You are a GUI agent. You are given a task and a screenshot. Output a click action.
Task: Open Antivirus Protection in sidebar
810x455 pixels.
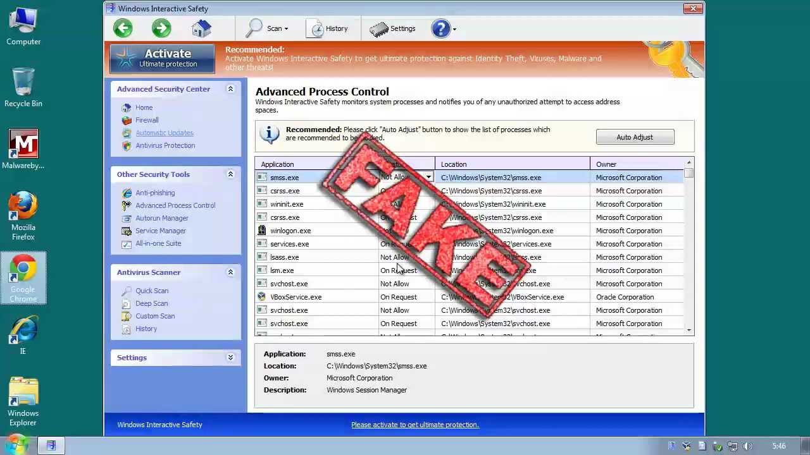[x=165, y=145]
